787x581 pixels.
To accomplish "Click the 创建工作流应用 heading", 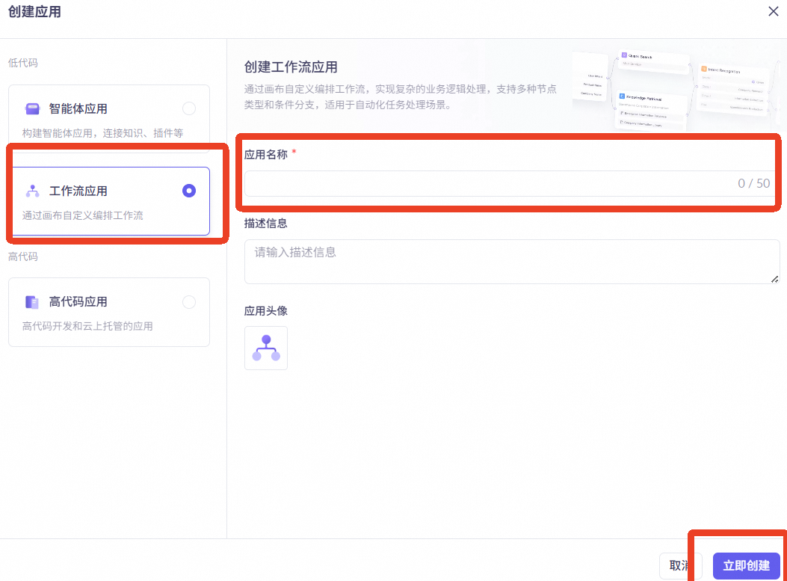I will [x=291, y=67].
